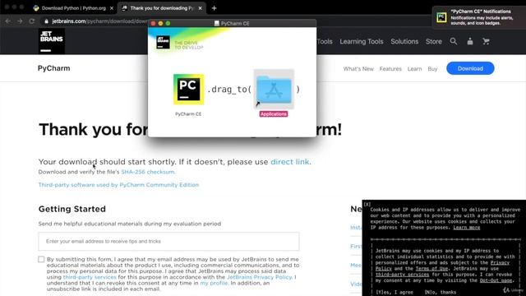Go to PyCharm Features page

[x=390, y=69]
